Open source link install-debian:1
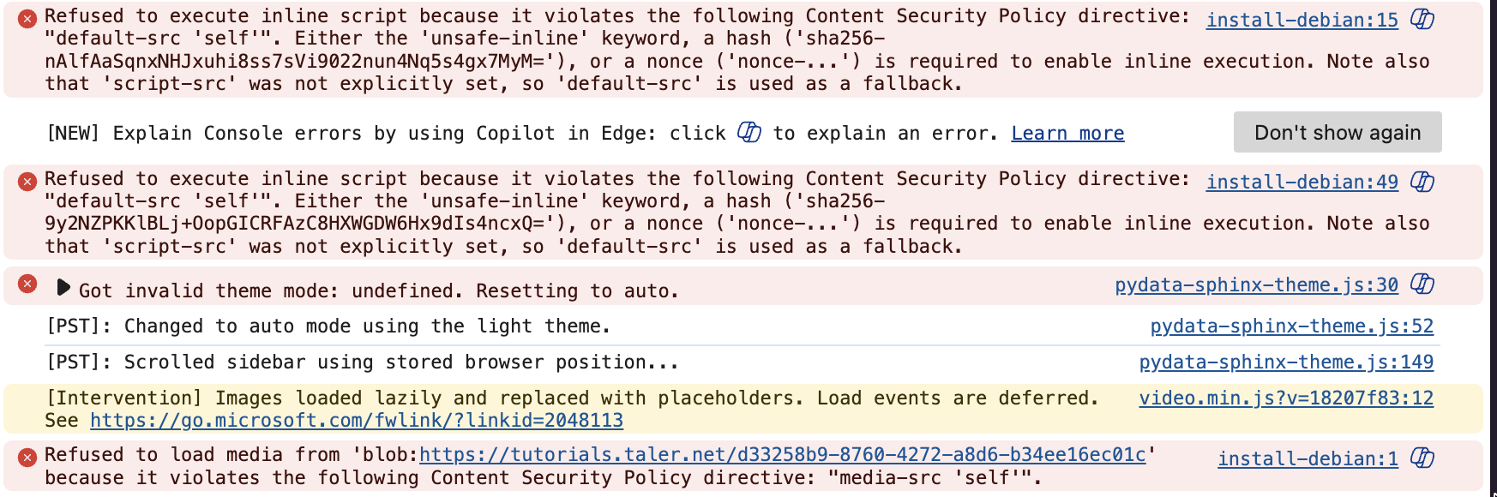Image resolution: width=1497 pixels, height=497 pixels. [1308, 459]
